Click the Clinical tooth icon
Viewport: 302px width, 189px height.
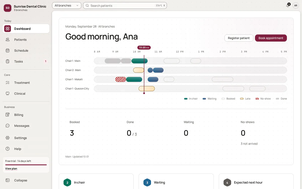pos(8,93)
